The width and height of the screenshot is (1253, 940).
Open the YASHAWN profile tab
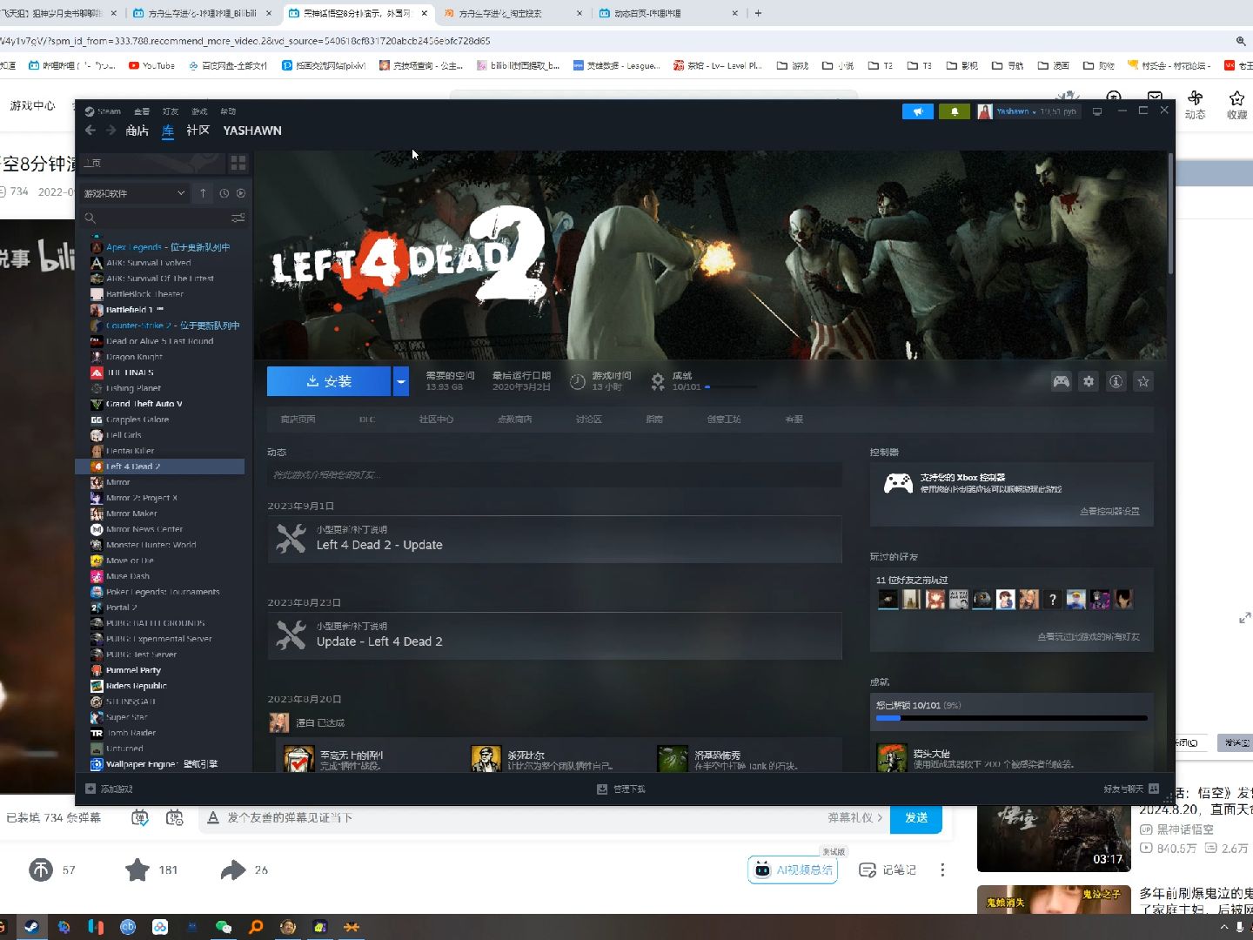pos(252,131)
